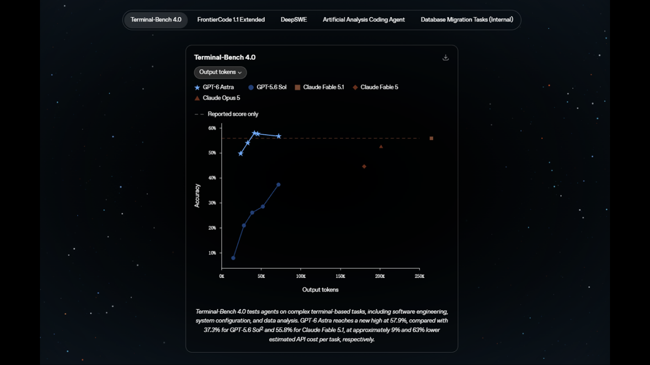Click the Claude Fable 5.1 square data point

431,138
